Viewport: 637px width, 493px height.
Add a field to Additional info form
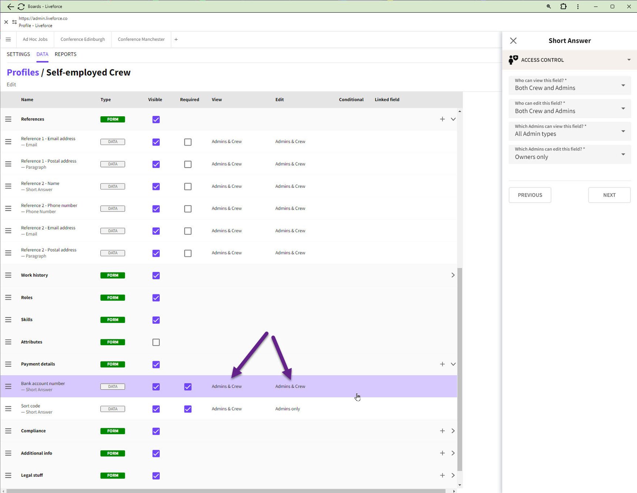pos(442,453)
